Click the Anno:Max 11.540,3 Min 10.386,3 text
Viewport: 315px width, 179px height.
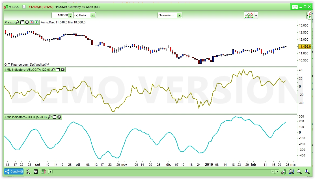(63, 22)
